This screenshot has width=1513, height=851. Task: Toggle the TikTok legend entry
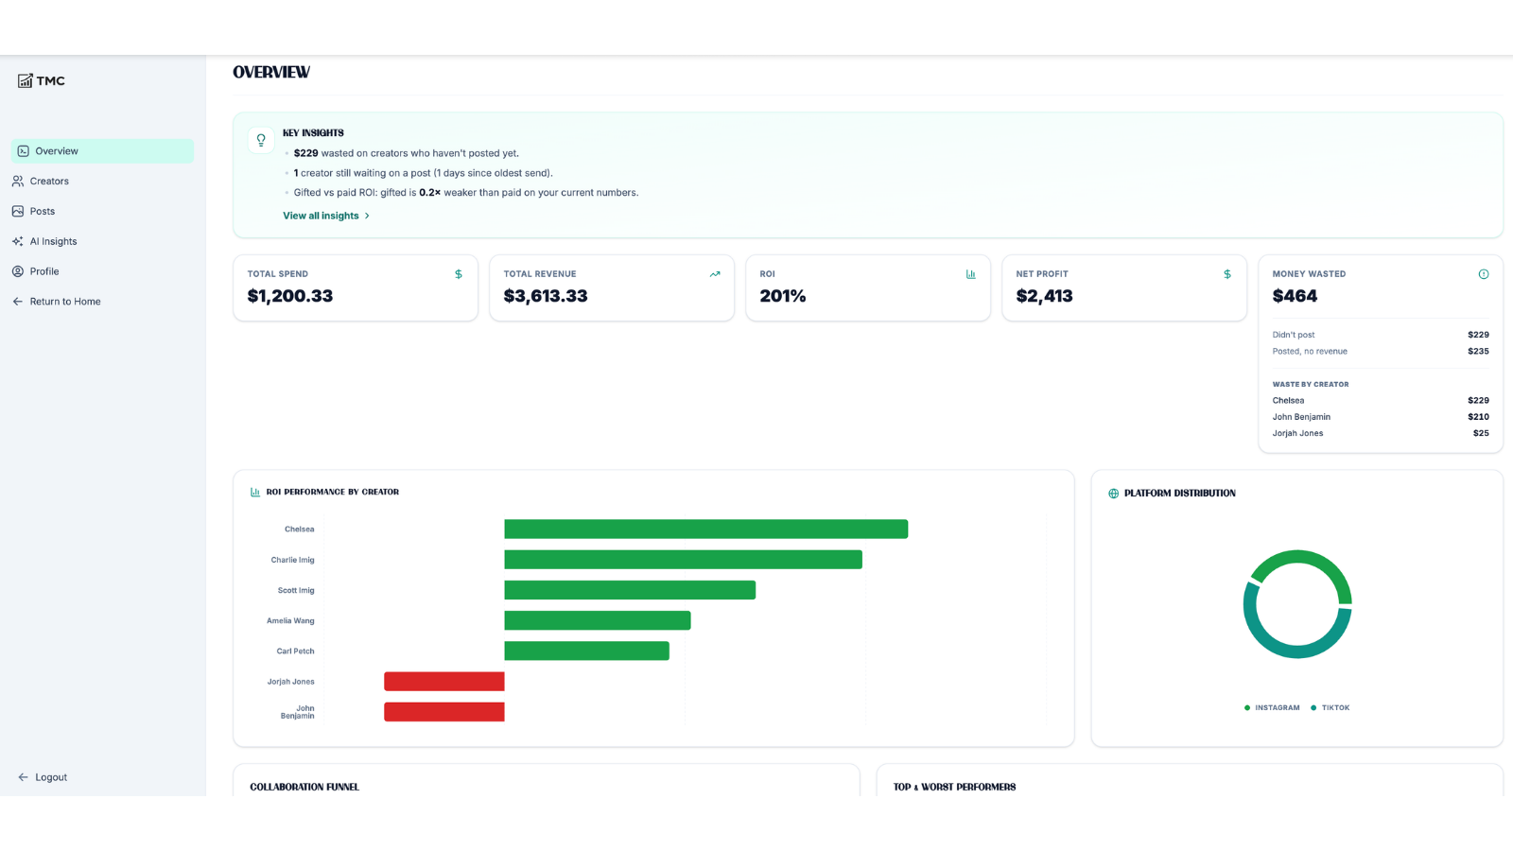point(1330,707)
